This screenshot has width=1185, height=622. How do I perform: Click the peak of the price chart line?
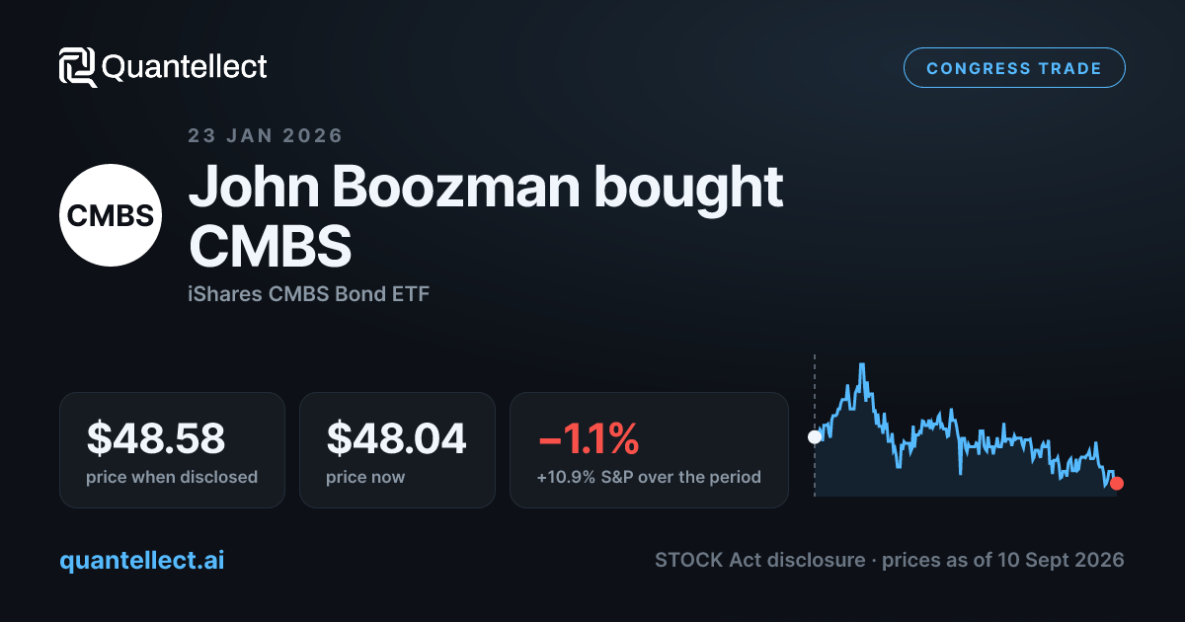pyautogui.click(x=862, y=364)
